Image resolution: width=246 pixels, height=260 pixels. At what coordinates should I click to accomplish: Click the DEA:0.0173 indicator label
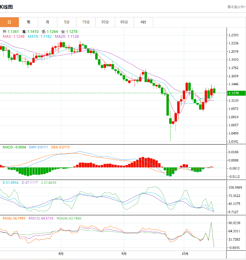click(x=60, y=147)
